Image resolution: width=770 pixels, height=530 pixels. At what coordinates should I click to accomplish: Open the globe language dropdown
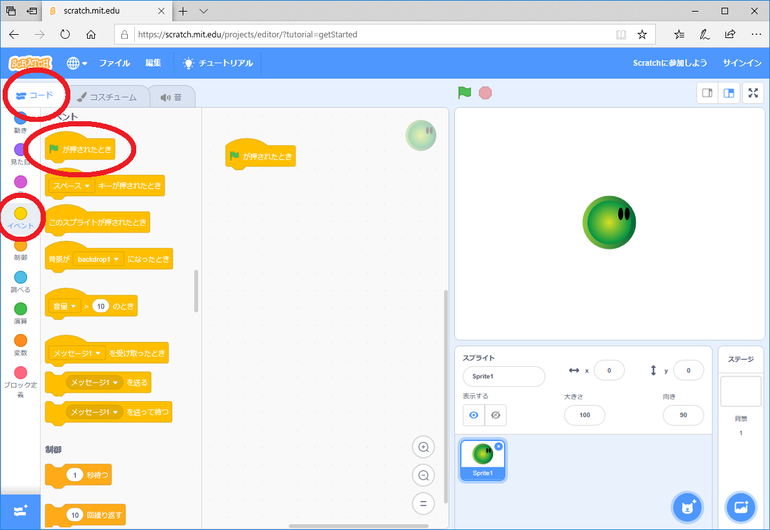point(77,63)
